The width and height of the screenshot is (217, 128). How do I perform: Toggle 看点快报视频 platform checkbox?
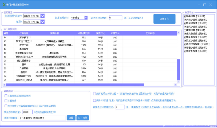click(x=185, y=44)
